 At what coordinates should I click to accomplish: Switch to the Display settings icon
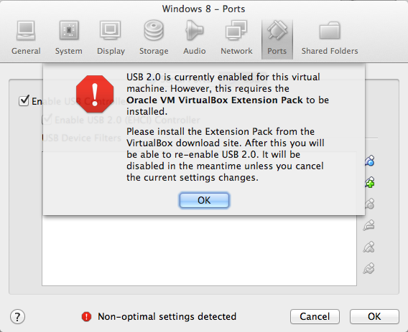pos(111,38)
